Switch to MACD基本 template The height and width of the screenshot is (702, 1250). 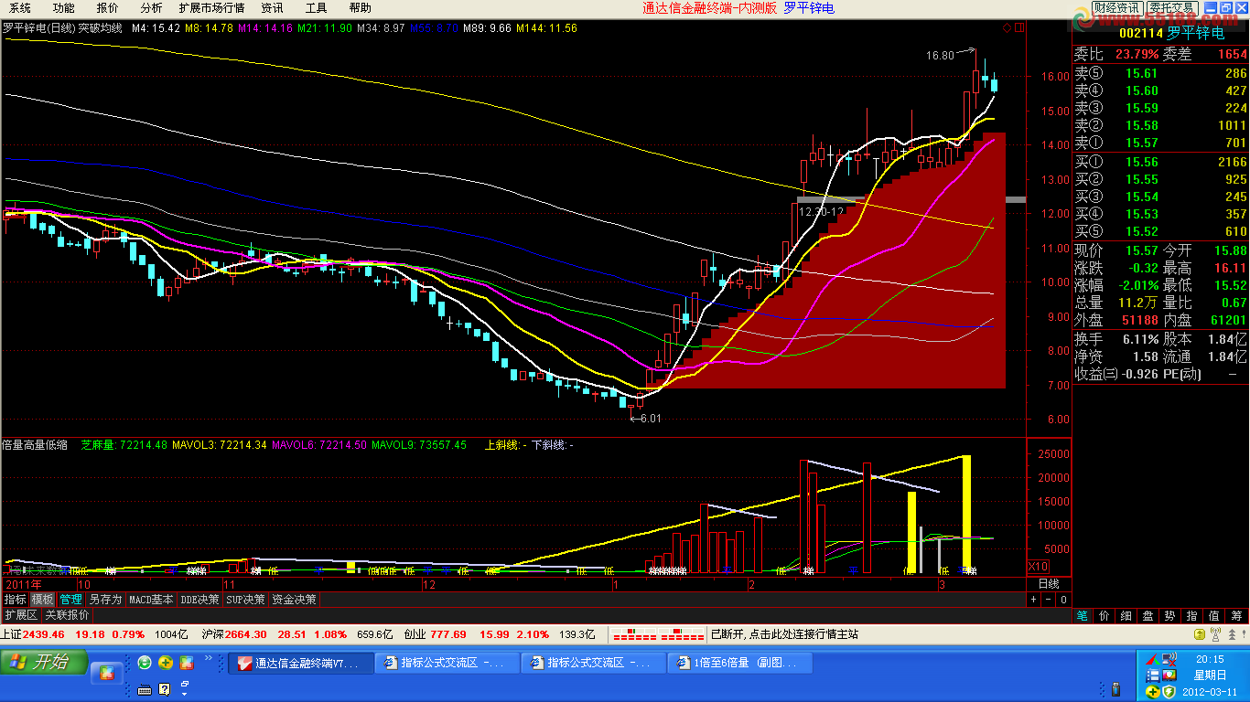click(151, 600)
